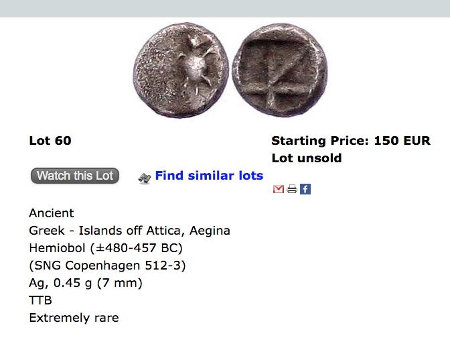Click the Ag, 0.45 g weight line

pyautogui.click(x=86, y=283)
